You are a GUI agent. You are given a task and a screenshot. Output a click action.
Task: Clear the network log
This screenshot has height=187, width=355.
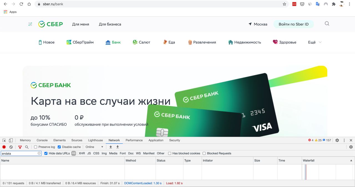coord(11,147)
